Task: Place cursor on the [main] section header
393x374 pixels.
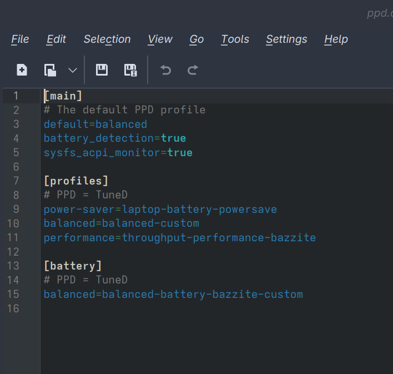Action: point(63,96)
